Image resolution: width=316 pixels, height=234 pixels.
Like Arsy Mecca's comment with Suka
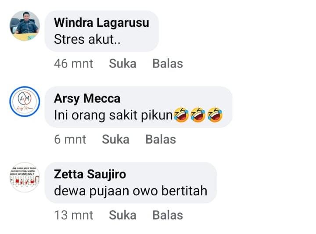[116, 139]
